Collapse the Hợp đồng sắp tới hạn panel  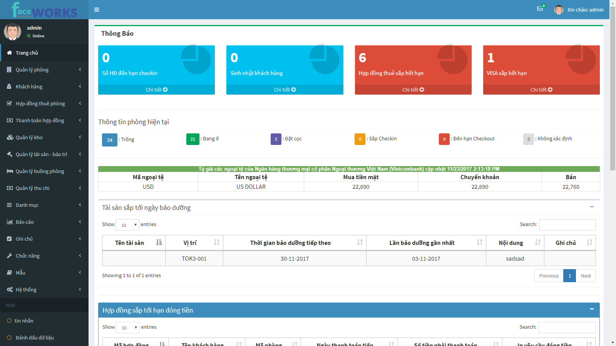click(x=592, y=309)
